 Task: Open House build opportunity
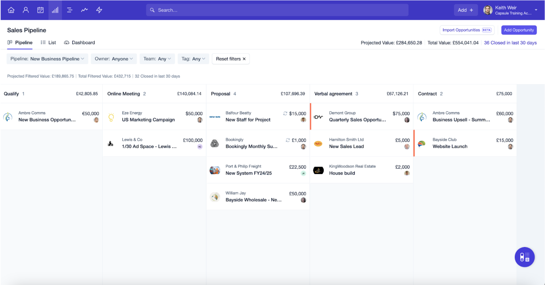[361, 170]
